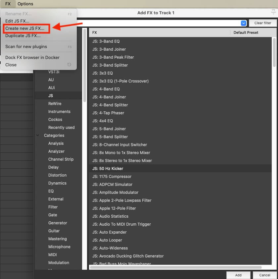Open the filter history dropdown arrow
278x279 pixels.
coord(244,23)
